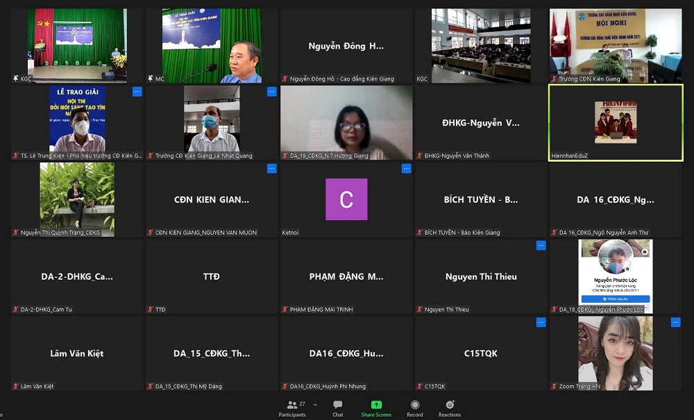
Task: Click muted mic icon on Lâm Văn Kiệt tile
Action: pyautogui.click(x=16, y=386)
